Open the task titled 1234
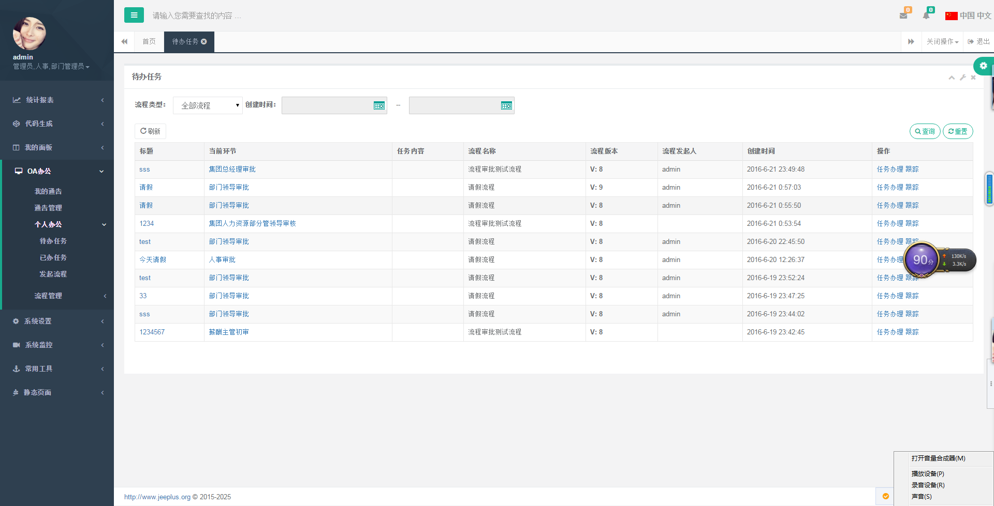The image size is (994, 506). [x=147, y=223]
